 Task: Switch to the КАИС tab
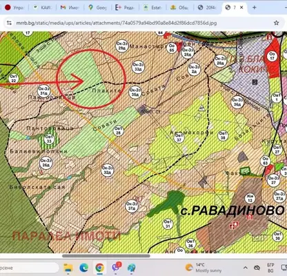point(42,8)
